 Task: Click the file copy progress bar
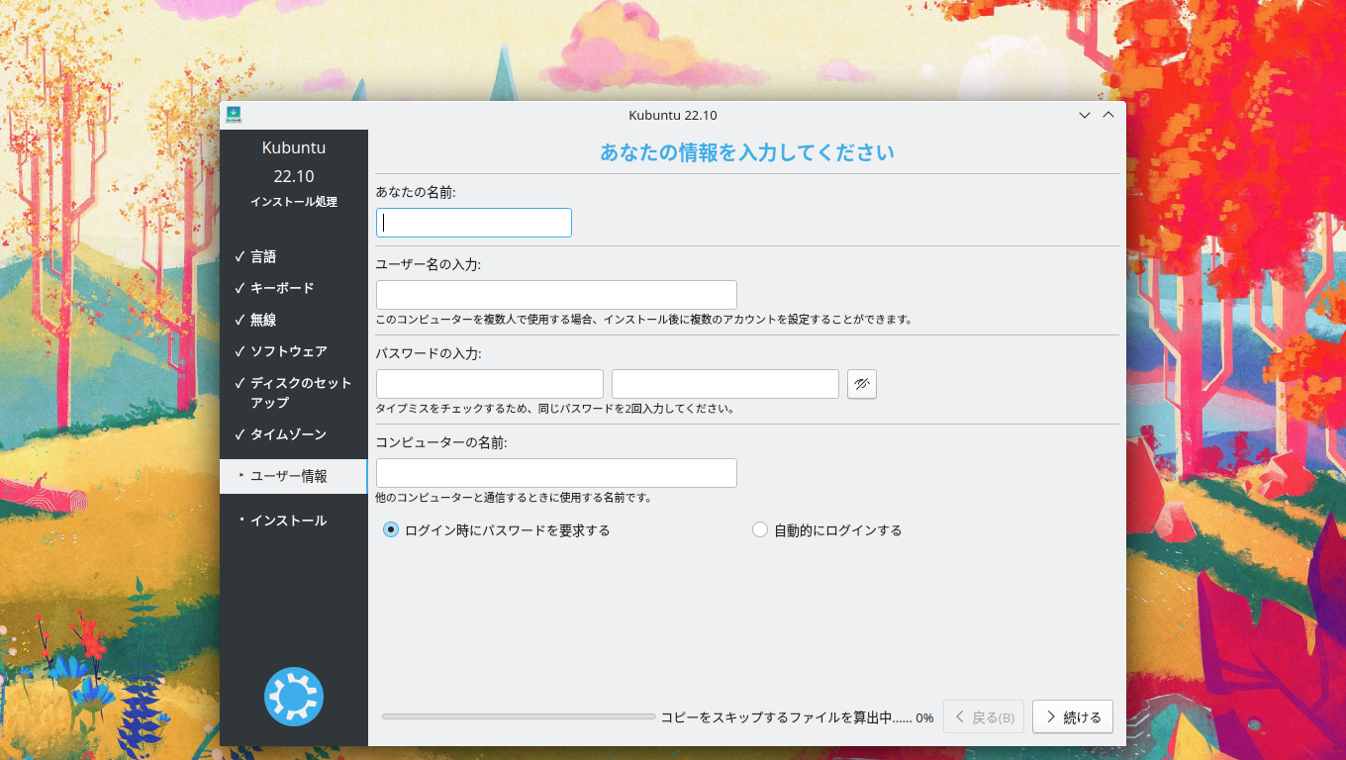point(519,716)
